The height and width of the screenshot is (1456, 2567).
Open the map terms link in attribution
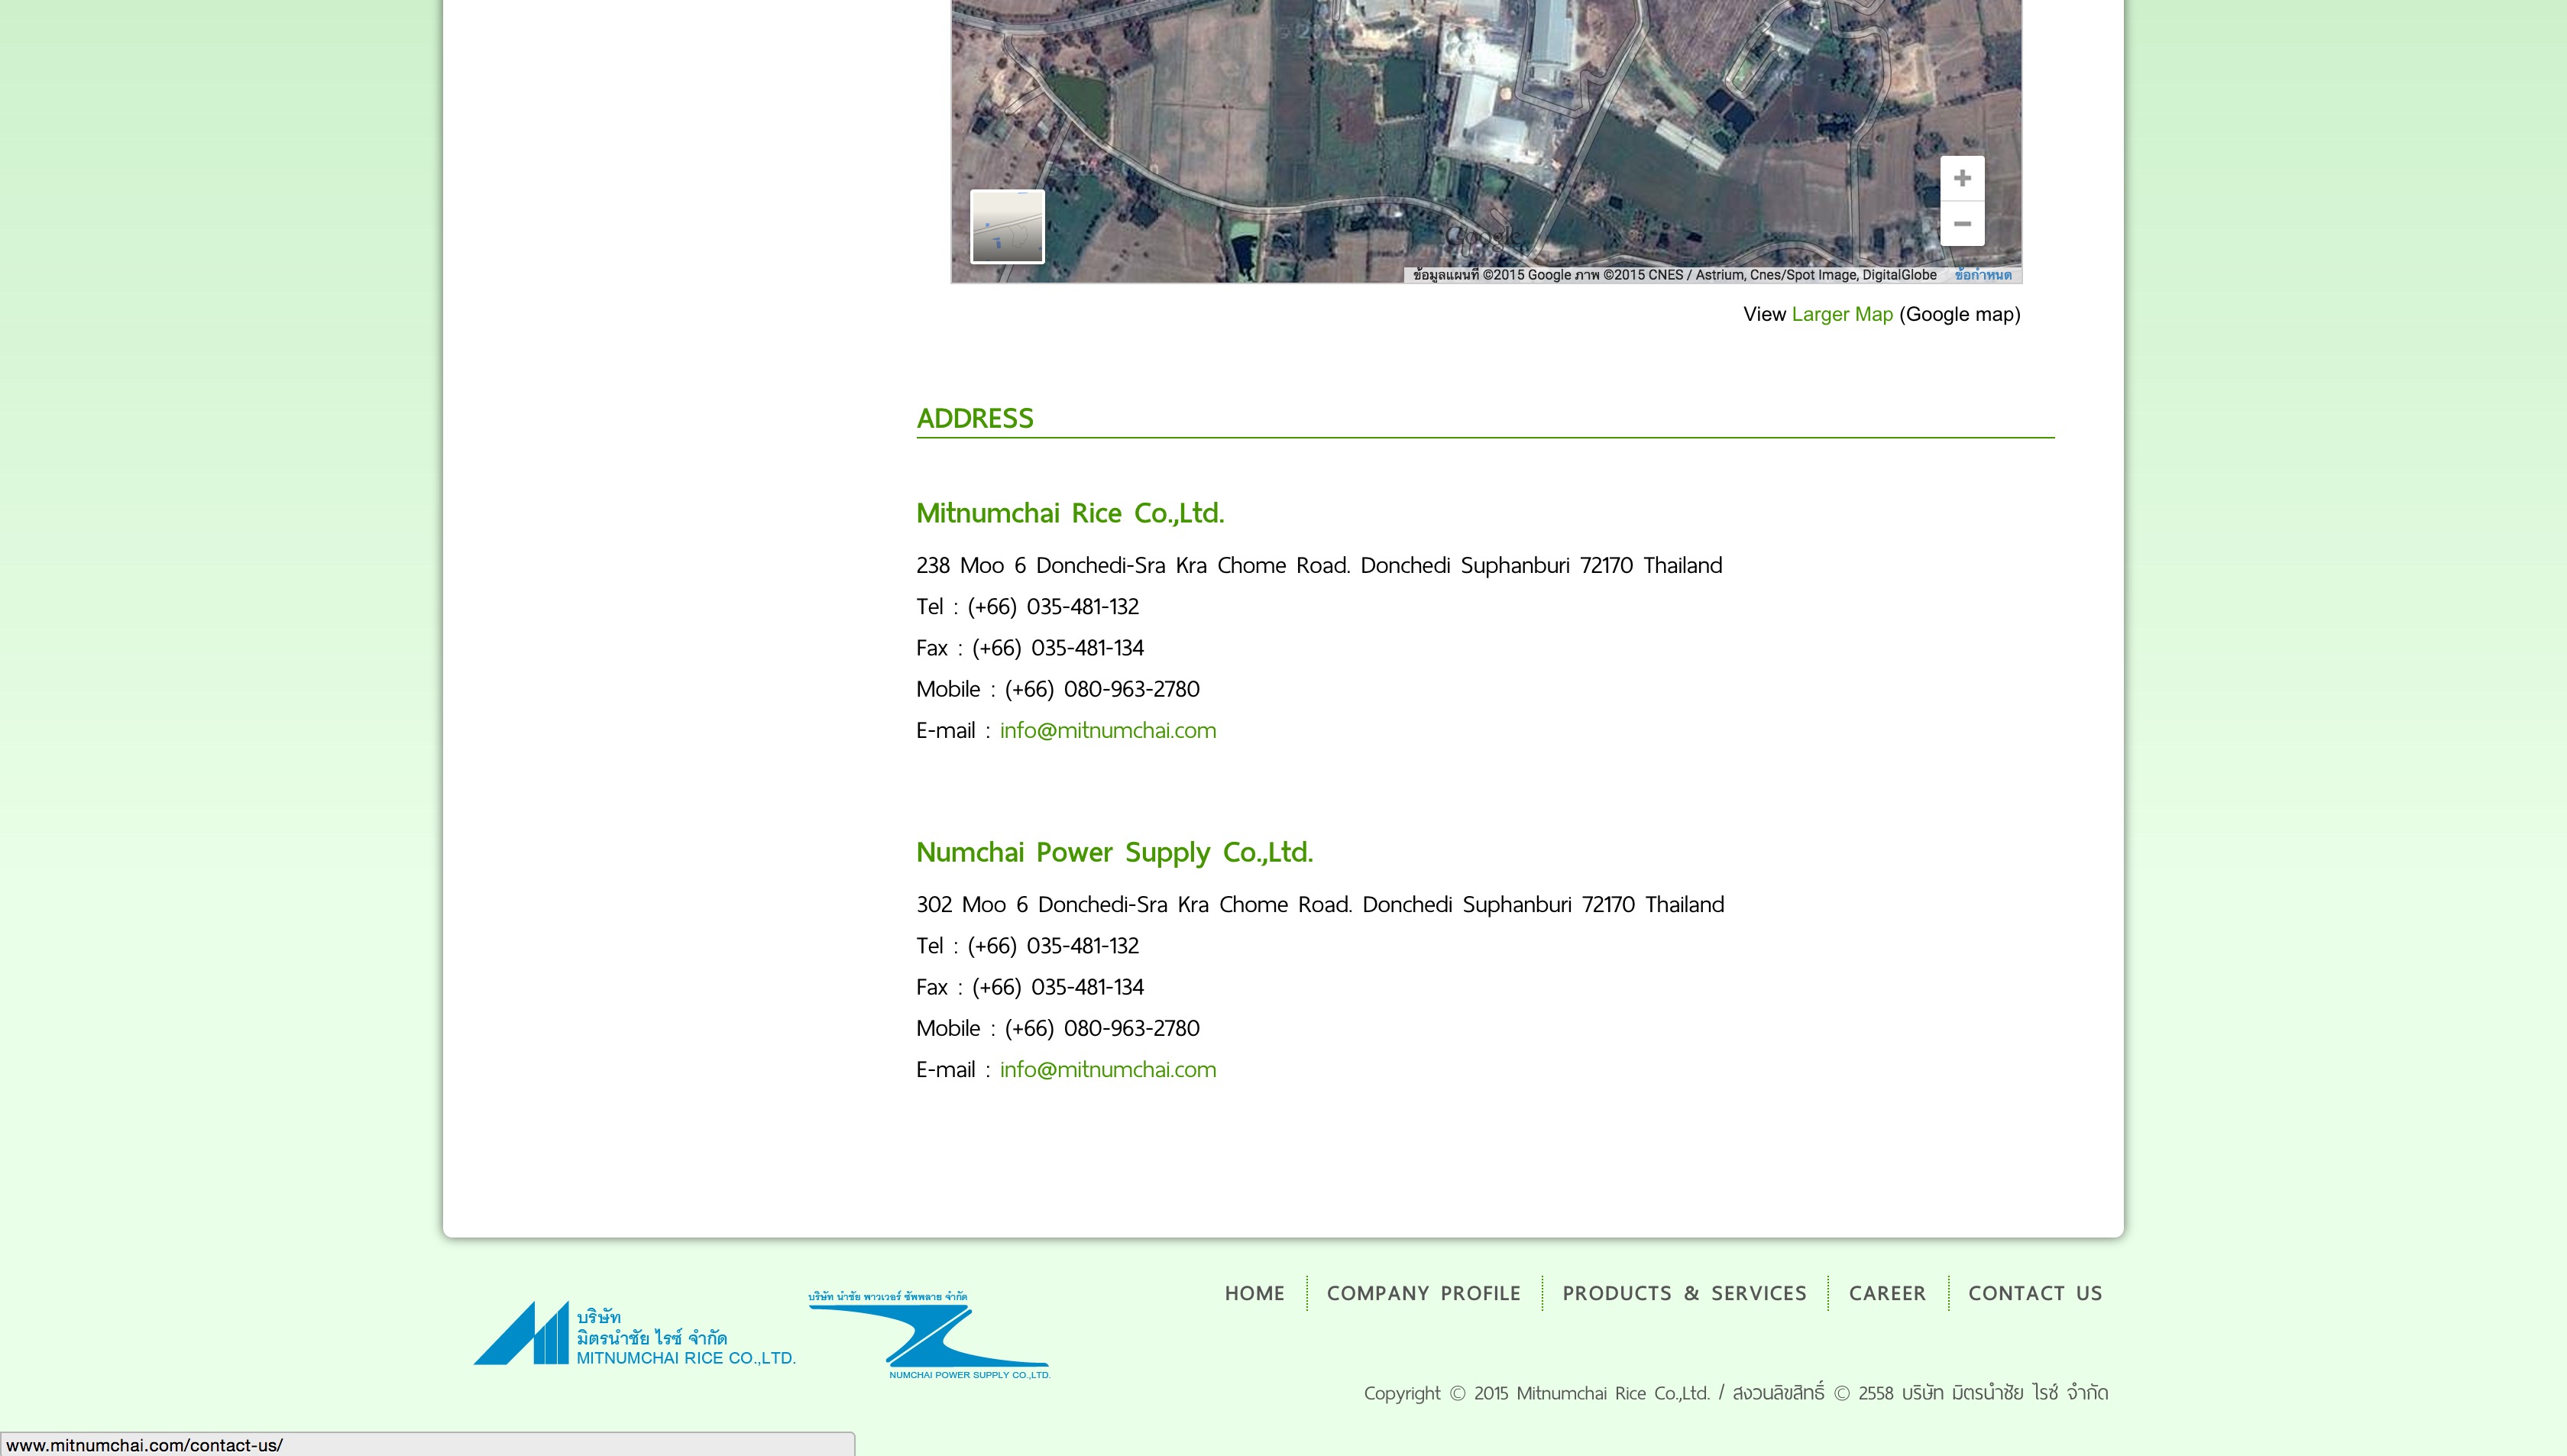[x=1983, y=275]
